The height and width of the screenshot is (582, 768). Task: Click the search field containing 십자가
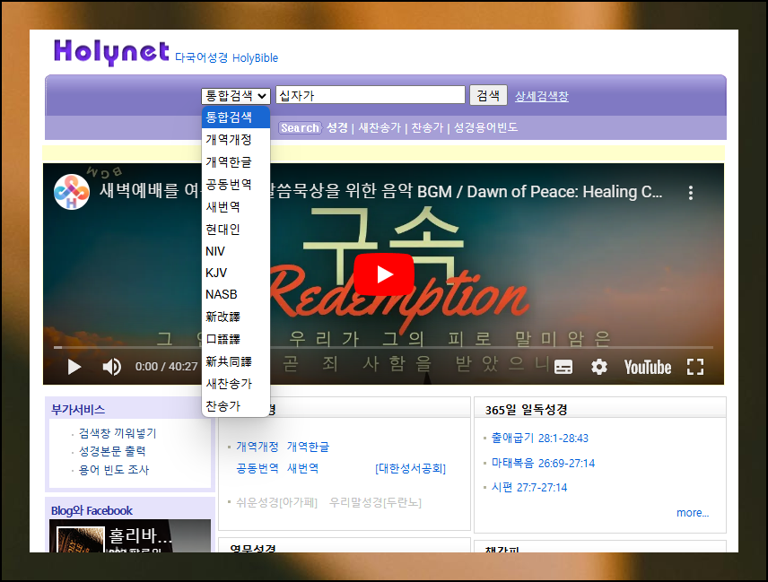pyautogui.click(x=371, y=95)
